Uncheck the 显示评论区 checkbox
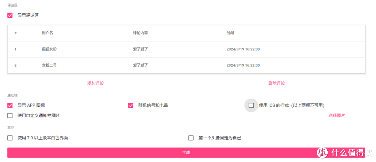 [10, 15]
